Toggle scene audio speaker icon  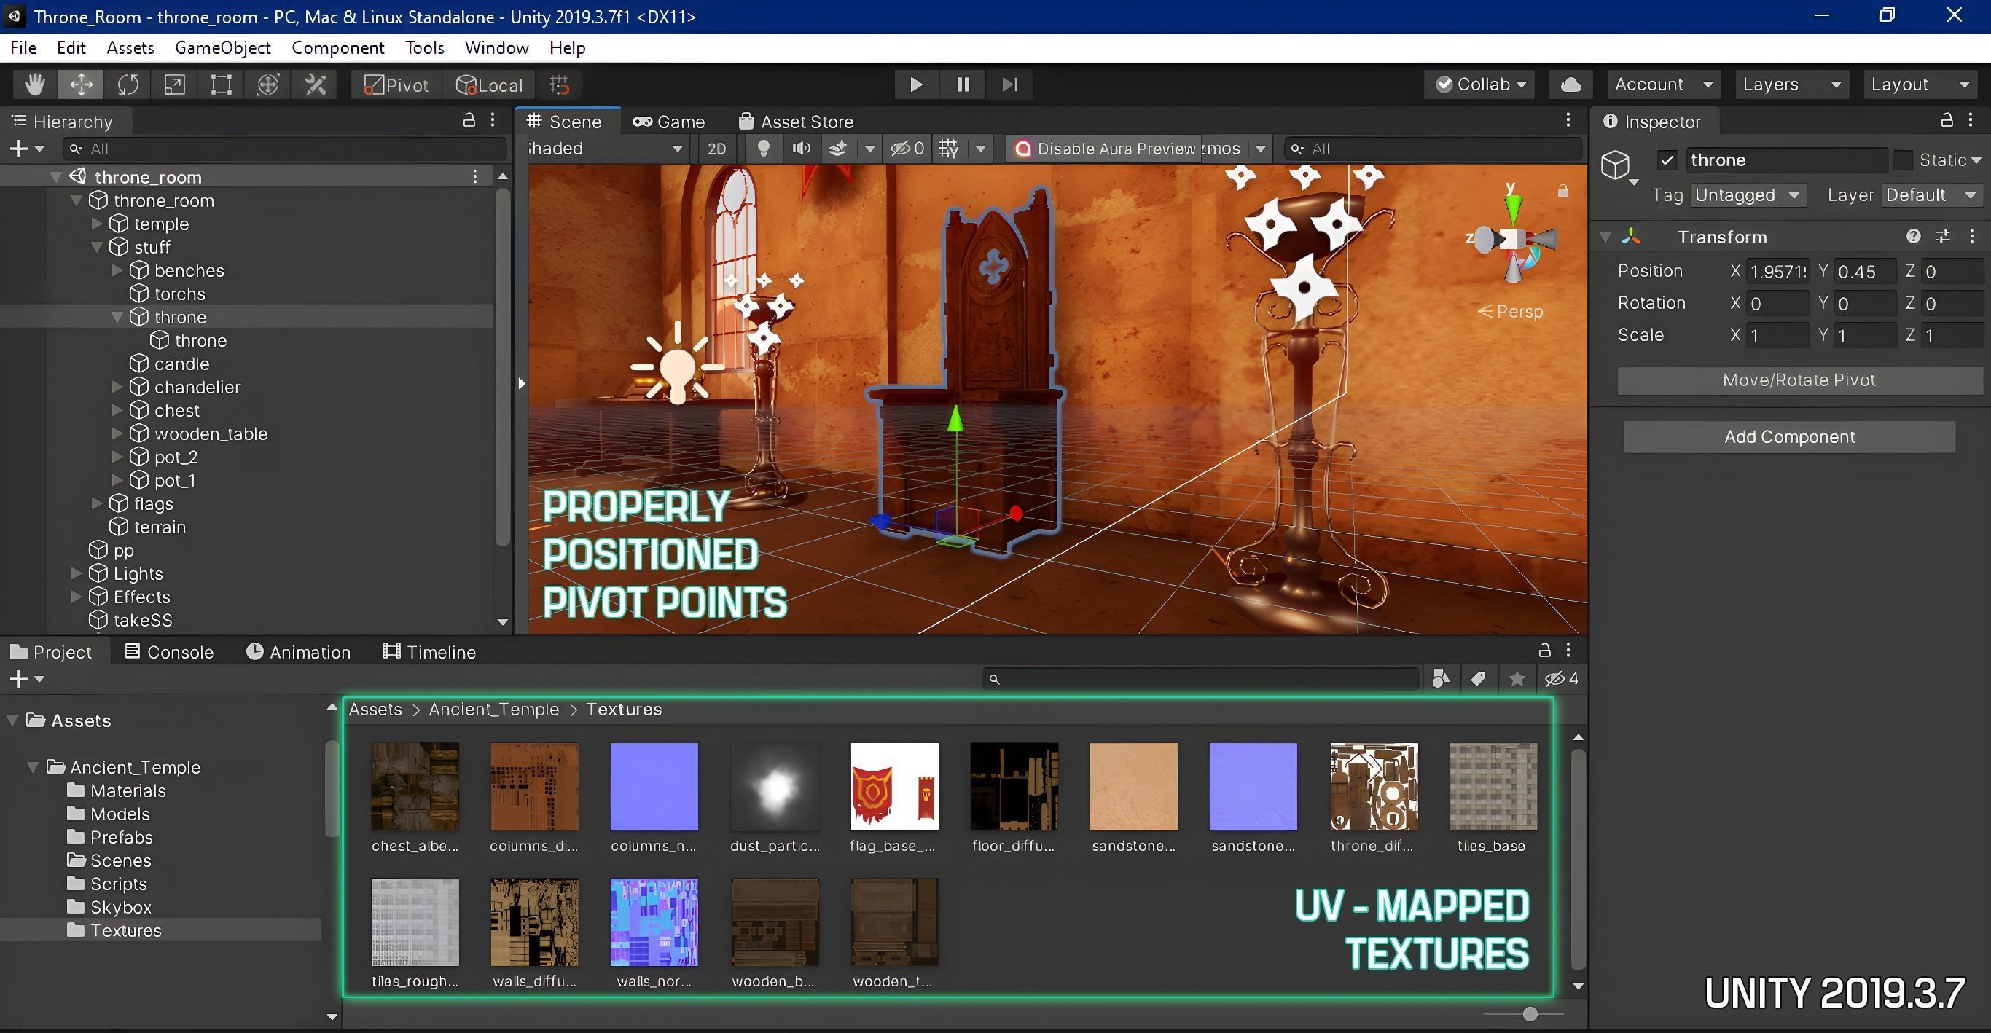click(801, 149)
